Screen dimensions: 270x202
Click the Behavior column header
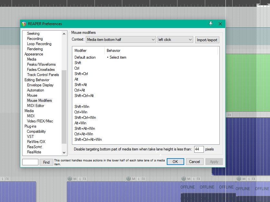click(114, 51)
